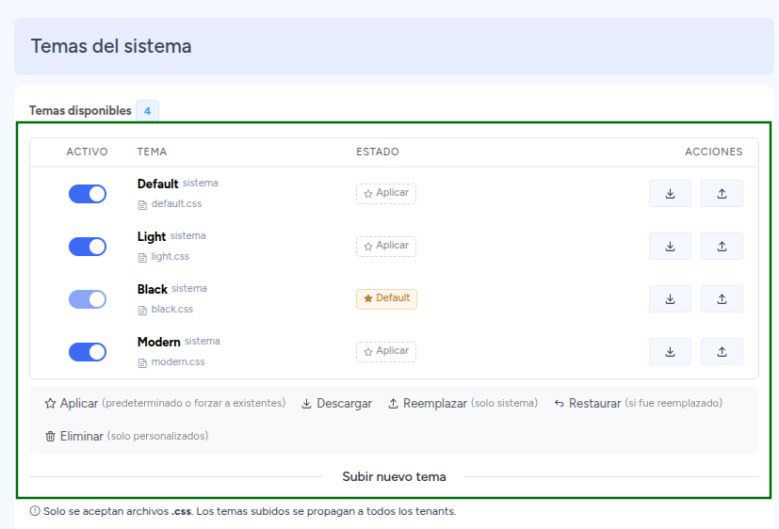Toggle the Black theme active switch
The width and height of the screenshot is (779, 529).
[88, 299]
